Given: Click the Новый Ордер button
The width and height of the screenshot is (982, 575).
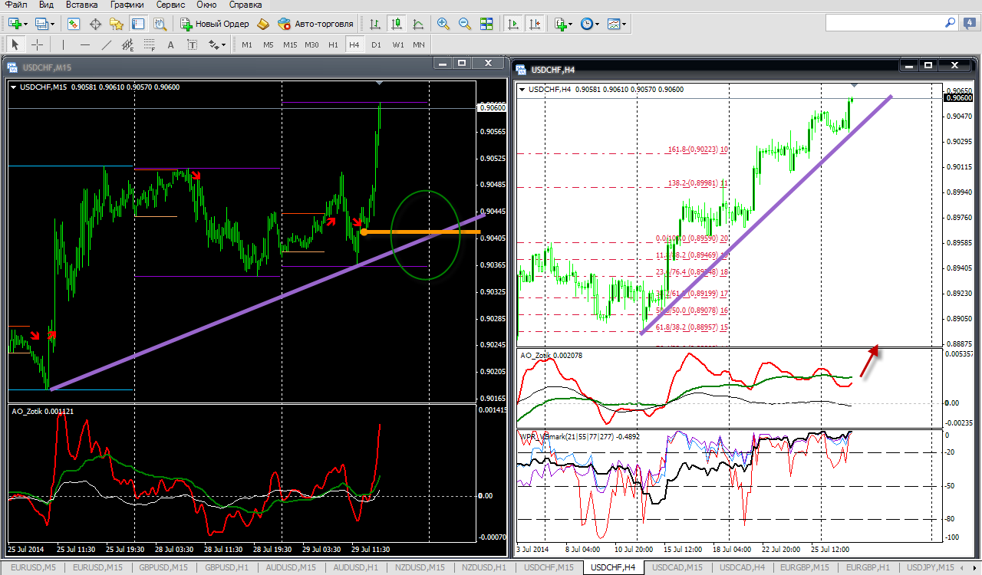Looking at the screenshot, I should coord(215,24).
